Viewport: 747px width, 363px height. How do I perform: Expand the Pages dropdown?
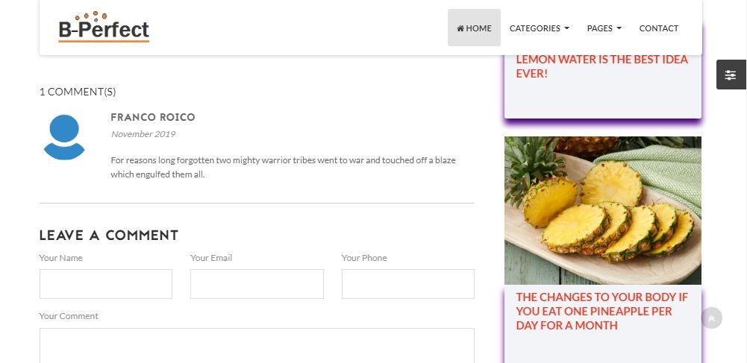pos(604,28)
